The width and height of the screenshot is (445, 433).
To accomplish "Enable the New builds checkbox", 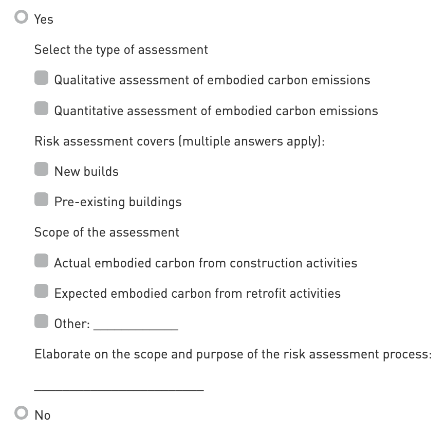I will pyautogui.click(x=41, y=170).
